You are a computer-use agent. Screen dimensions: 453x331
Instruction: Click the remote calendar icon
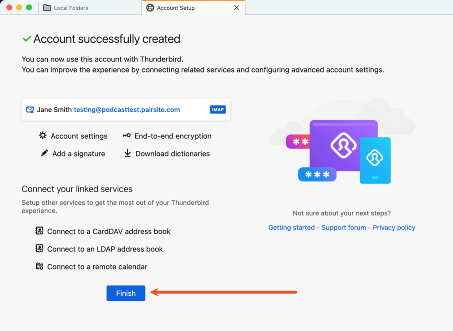[x=39, y=266]
